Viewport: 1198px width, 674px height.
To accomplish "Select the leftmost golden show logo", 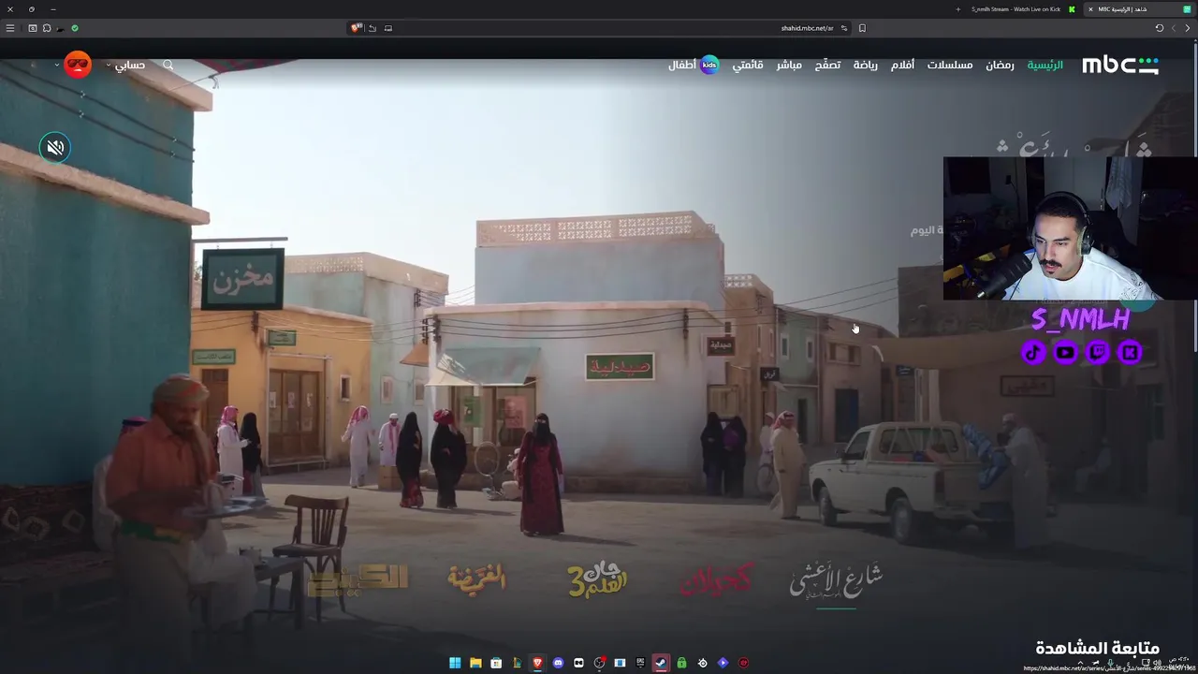I will pos(358,579).
